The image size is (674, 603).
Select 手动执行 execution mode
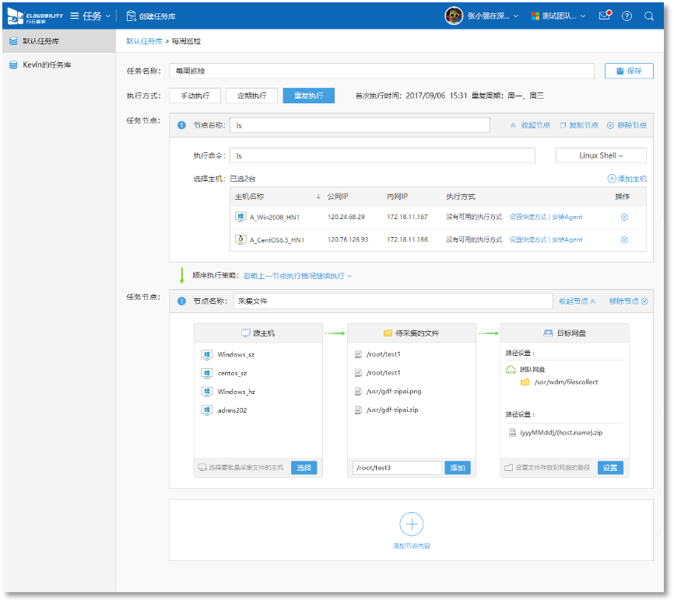point(195,96)
